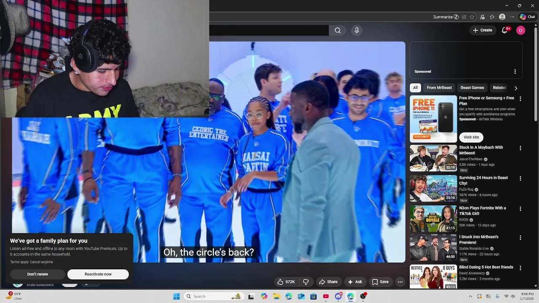
Task: Like the video with 572K likes
Action: coord(286,282)
